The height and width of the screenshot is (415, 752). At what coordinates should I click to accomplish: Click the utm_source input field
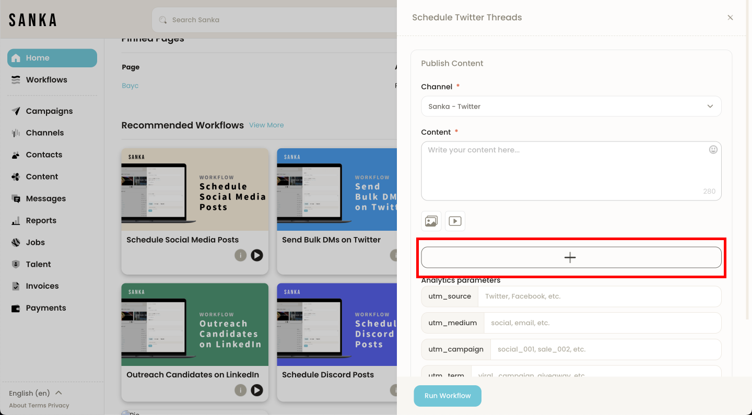point(599,297)
